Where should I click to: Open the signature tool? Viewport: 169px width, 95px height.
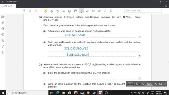[x=99, y=11]
